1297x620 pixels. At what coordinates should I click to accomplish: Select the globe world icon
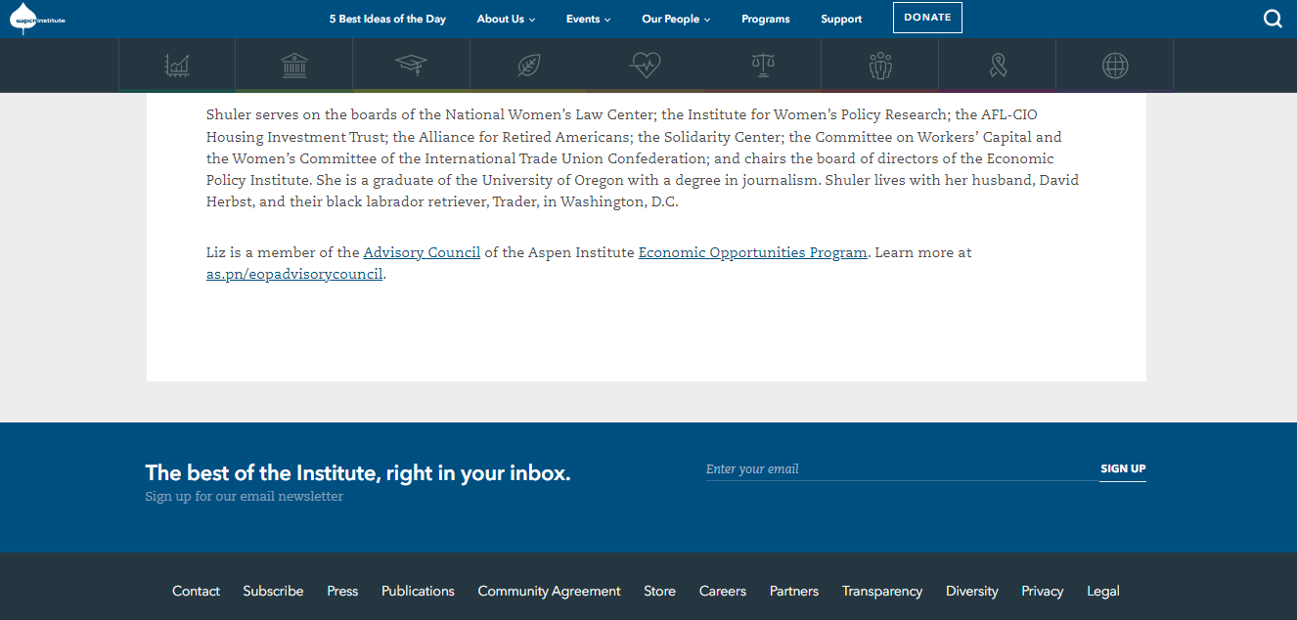pos(1115,66)
